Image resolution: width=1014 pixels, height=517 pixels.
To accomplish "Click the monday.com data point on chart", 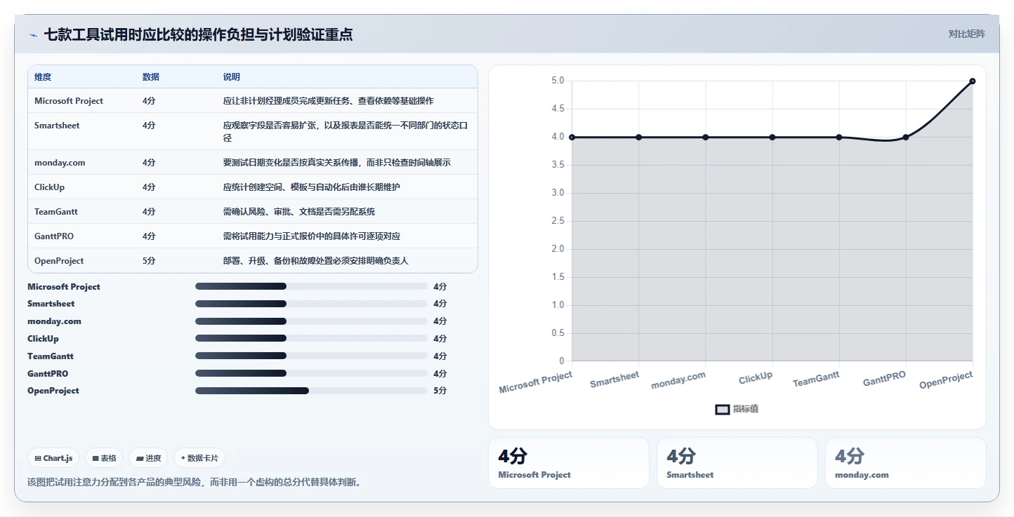I will [x=706, y=137].
